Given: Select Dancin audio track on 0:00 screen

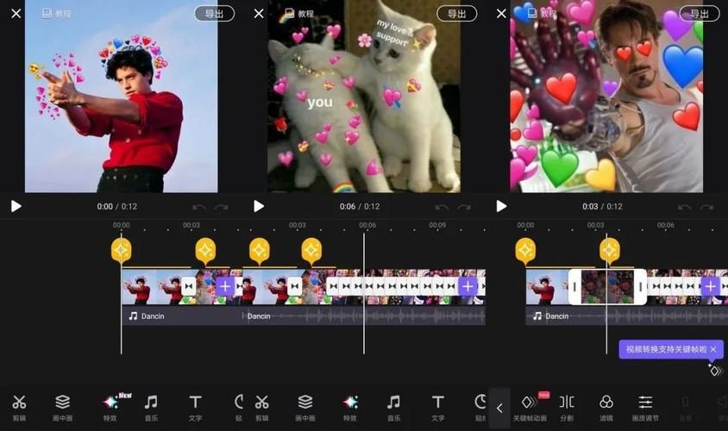Looking at the screenshot, I should 182,316.
